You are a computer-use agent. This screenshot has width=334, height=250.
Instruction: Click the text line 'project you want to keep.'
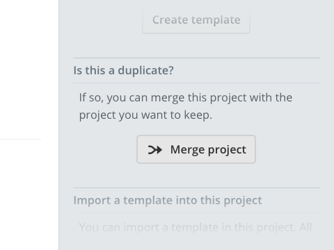pyautogui.click(x=145, y=115)
